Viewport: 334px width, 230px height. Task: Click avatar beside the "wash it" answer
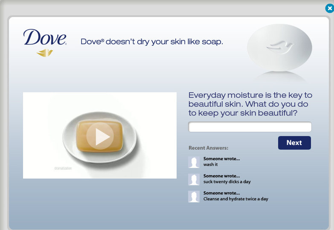194,162
